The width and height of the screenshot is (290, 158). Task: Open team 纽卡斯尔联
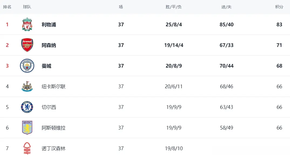coord(54,86)
